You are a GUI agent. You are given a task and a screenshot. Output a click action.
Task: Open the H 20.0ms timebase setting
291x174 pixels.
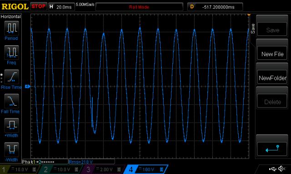point(61,7)
